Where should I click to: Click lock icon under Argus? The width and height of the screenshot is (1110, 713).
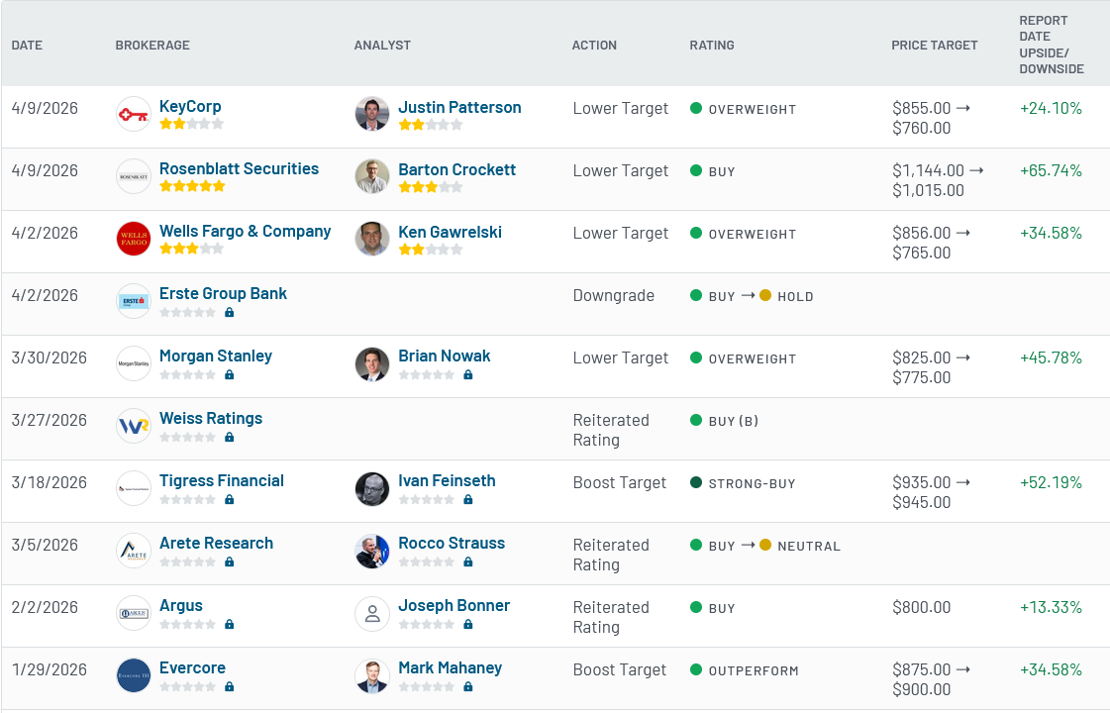230,624
